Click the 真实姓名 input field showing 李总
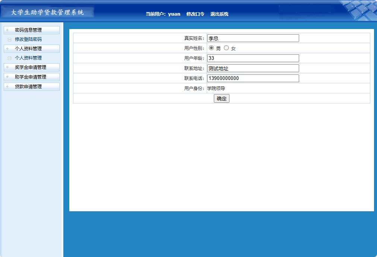This screenshot has width=377, height=257. (253, 38)
